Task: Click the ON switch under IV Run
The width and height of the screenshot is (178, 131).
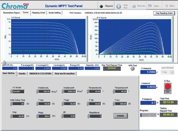Action: pyautogui.click(x=168, y=92)
